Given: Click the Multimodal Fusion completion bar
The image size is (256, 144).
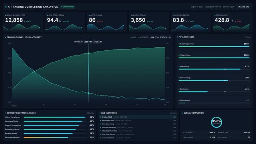Looking at the screenshot, I should pos(55,138).
